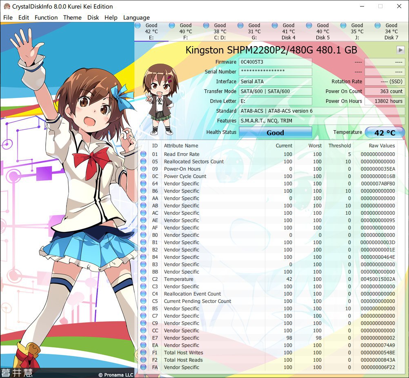
Task: Click the Current column header
Action: (284, 146)
